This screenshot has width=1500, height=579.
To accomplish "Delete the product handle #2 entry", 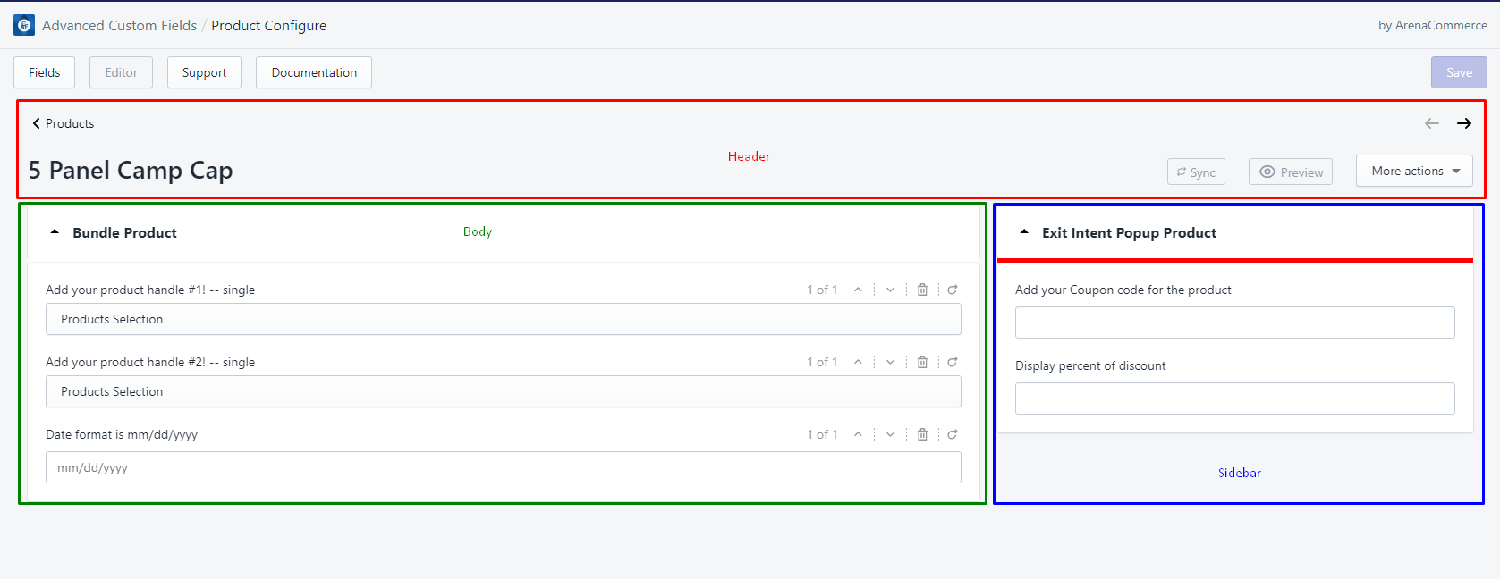I will 922,362.
